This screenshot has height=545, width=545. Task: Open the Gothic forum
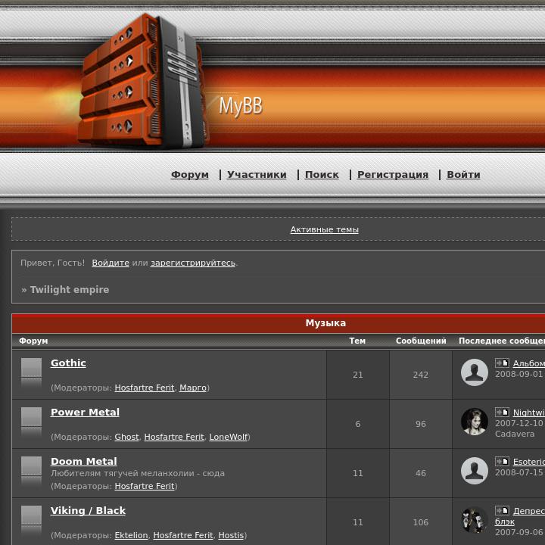tap(68, 363)
